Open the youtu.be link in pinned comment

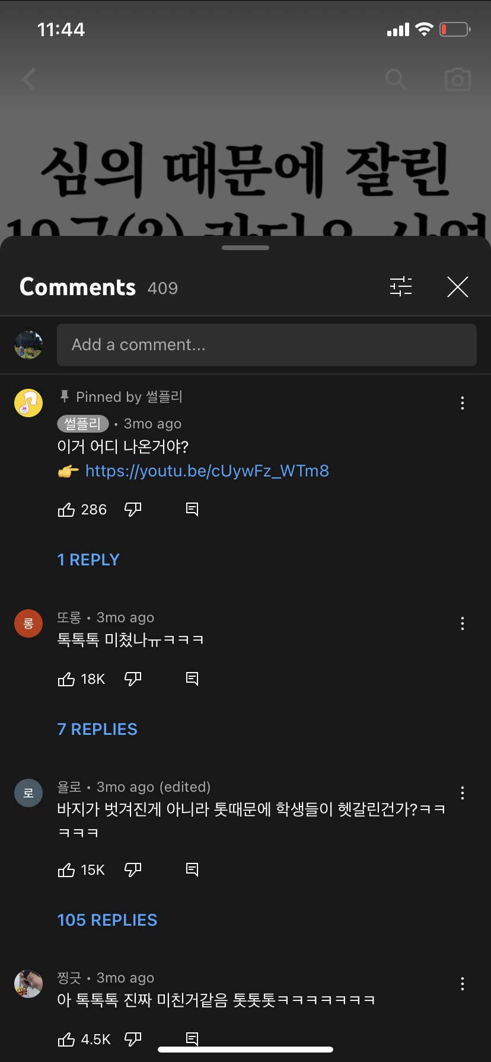coord(207,471)
